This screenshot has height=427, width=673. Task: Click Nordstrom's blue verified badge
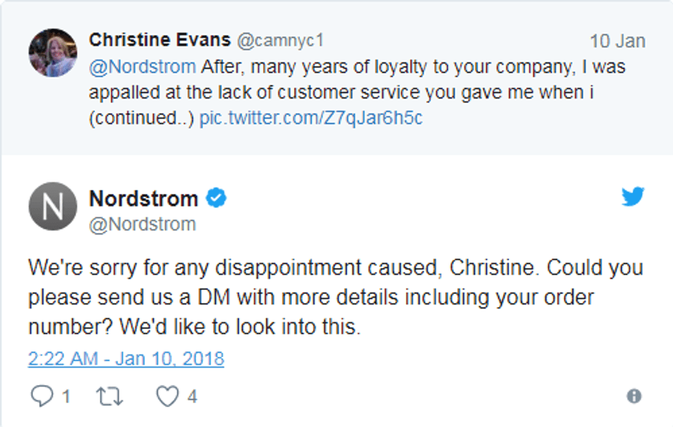coord(217,199)
